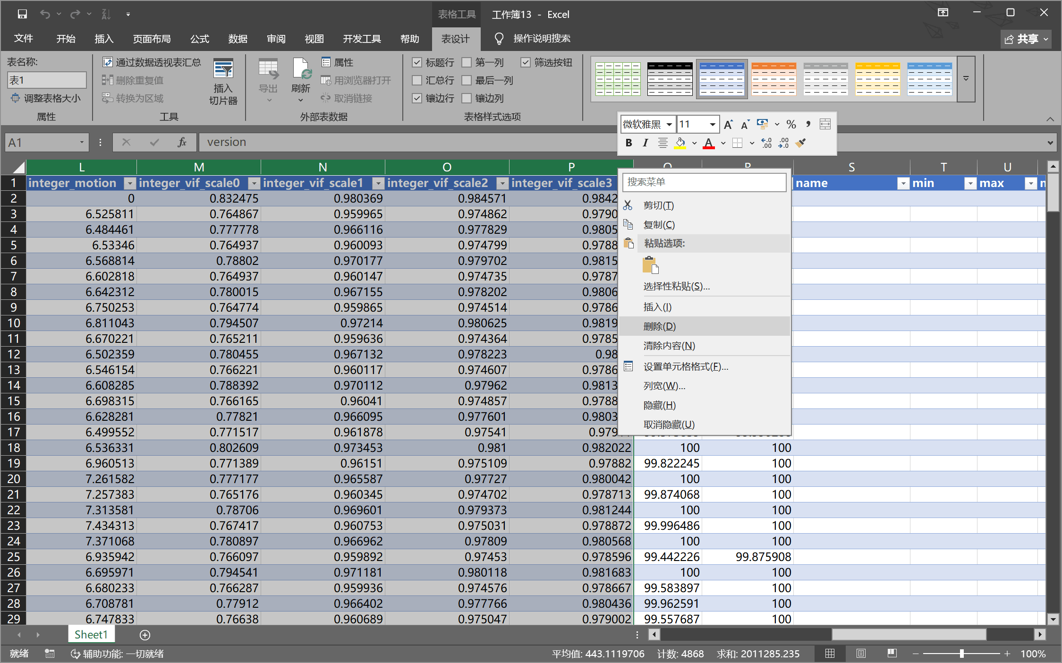
Task: Increase font size in mini toolbar
Action: tap(728, 124)
